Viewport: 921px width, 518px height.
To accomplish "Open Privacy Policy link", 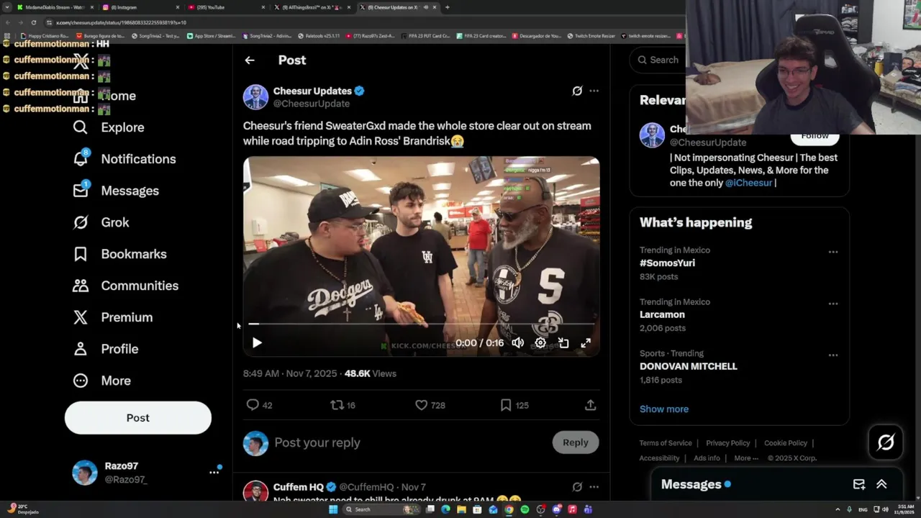I will click(x=727, y=443).
